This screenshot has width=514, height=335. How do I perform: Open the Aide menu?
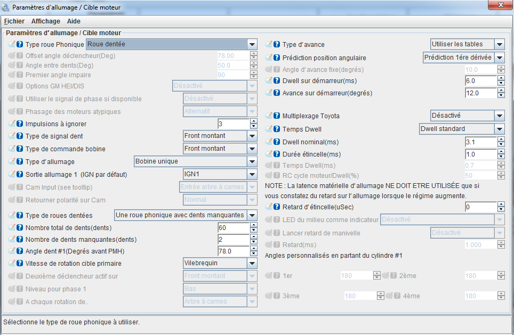pos(74,21)
